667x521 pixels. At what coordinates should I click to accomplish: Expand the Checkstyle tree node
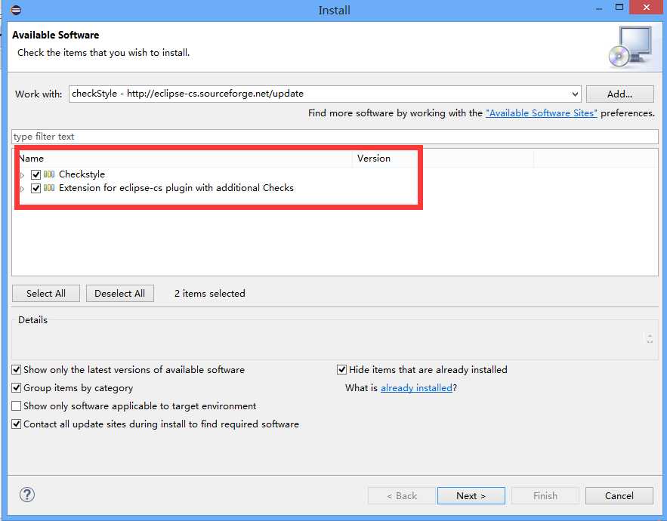click(23, 175)
